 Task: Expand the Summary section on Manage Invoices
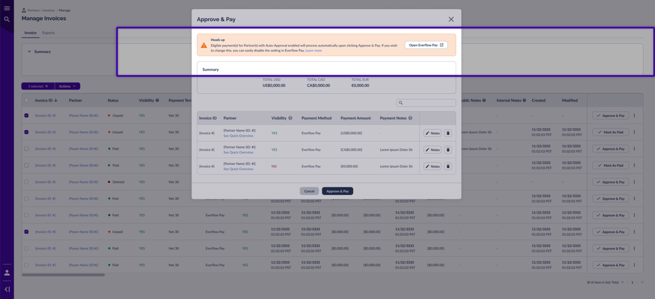pyautogui.click(x=29, y=52)
